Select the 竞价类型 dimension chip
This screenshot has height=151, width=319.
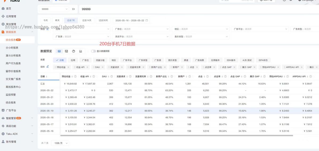173,60
